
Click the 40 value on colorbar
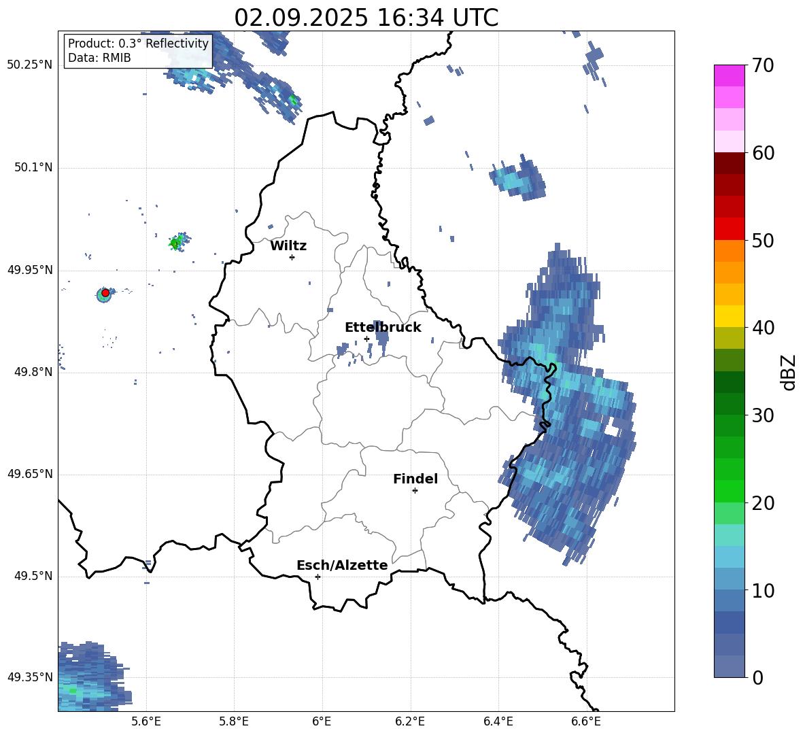pos(763,328)
